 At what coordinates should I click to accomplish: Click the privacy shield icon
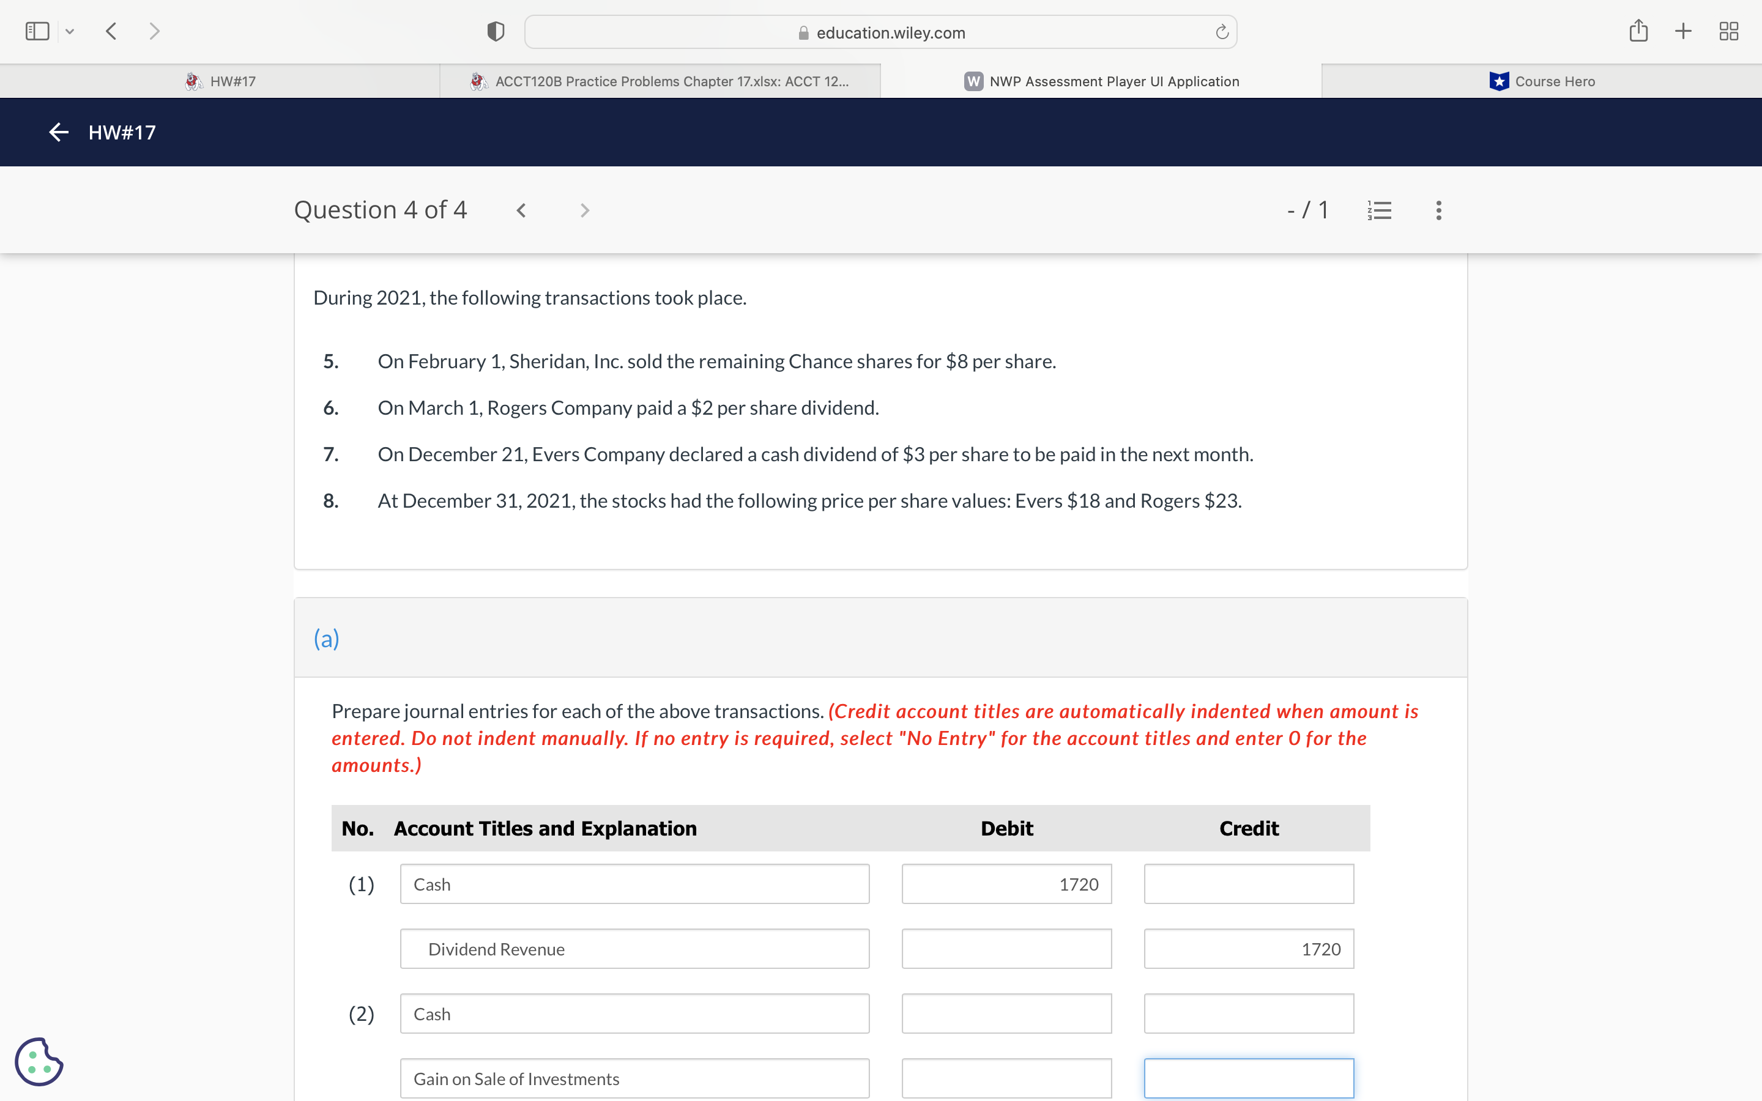(496, 31)
